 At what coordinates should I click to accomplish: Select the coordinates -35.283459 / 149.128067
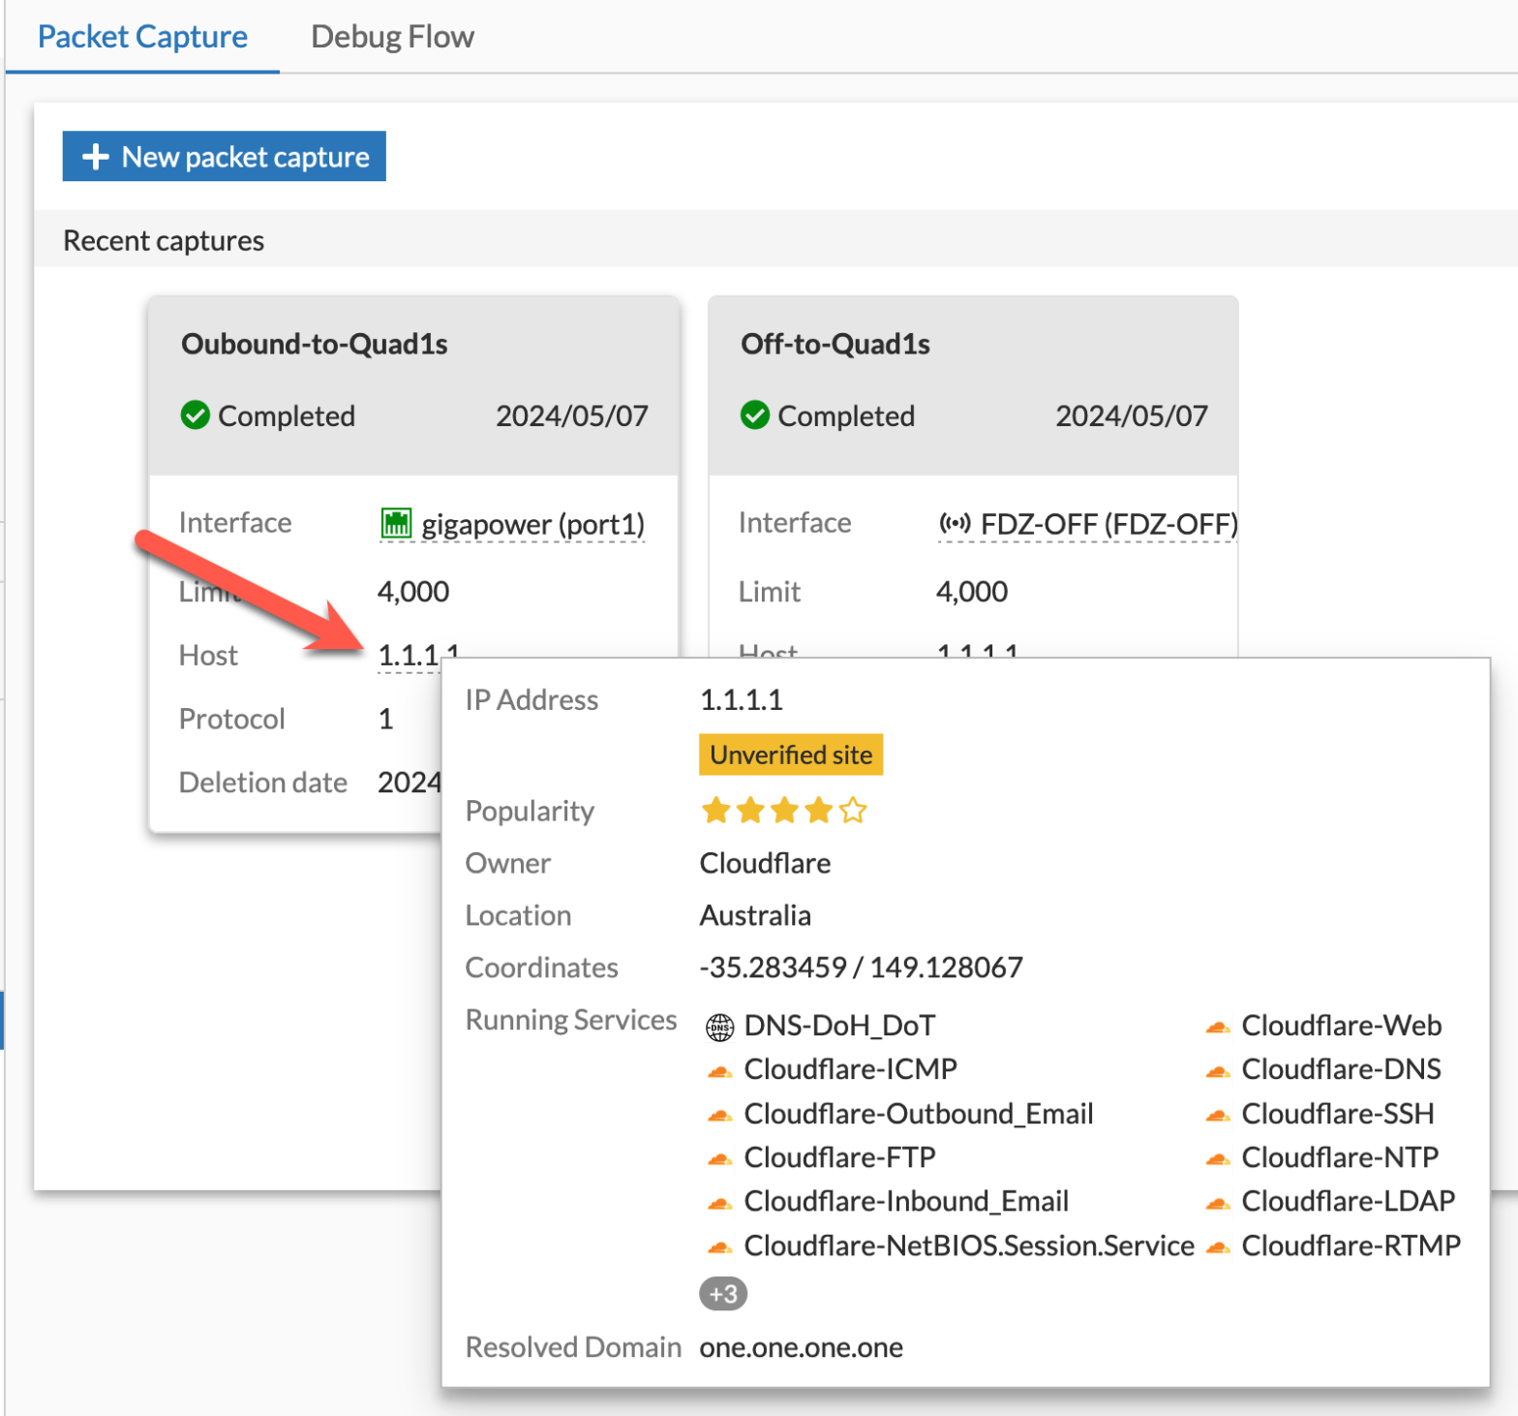point(861,967)
